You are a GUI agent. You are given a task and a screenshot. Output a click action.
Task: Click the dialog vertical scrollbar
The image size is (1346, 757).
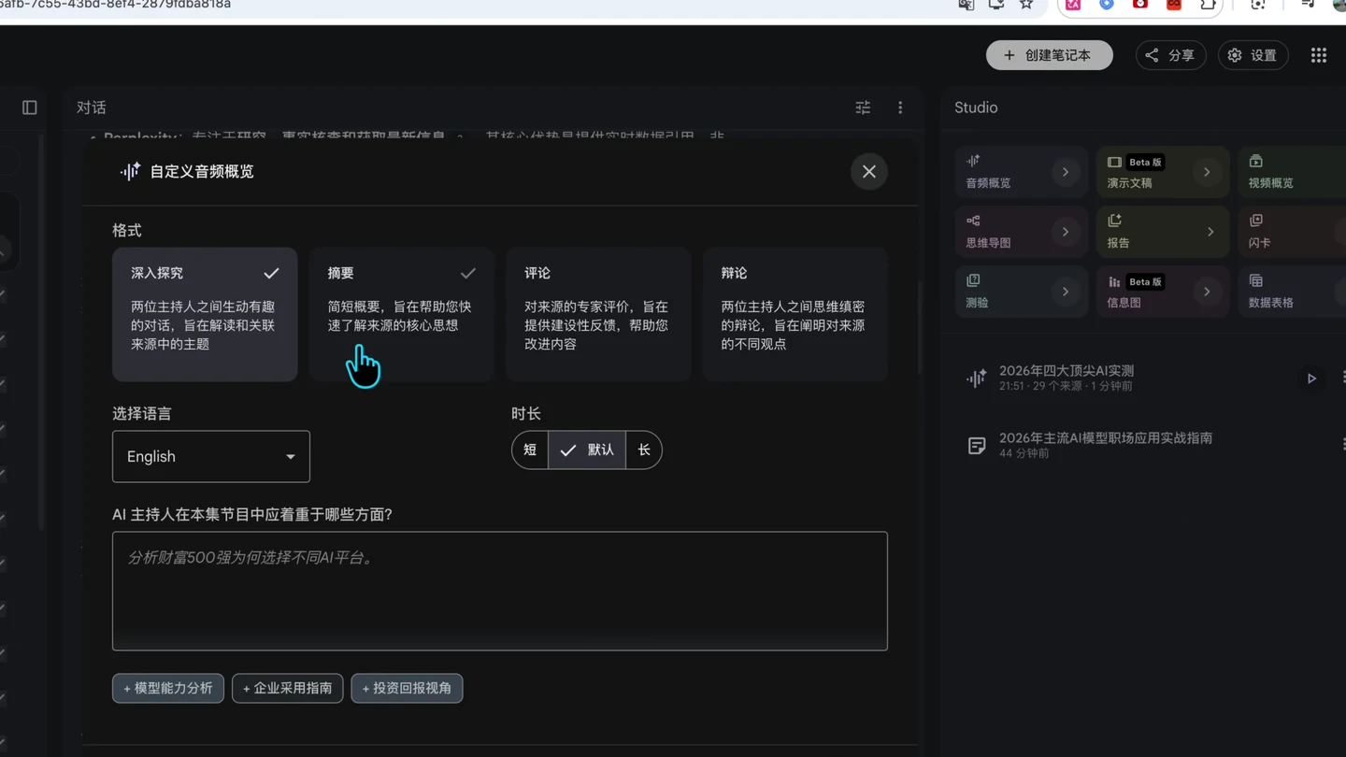pos(920,327)
